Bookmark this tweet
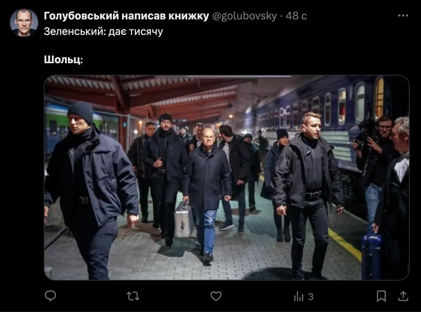This screenshot has width=421, height=312. point(381,296)
